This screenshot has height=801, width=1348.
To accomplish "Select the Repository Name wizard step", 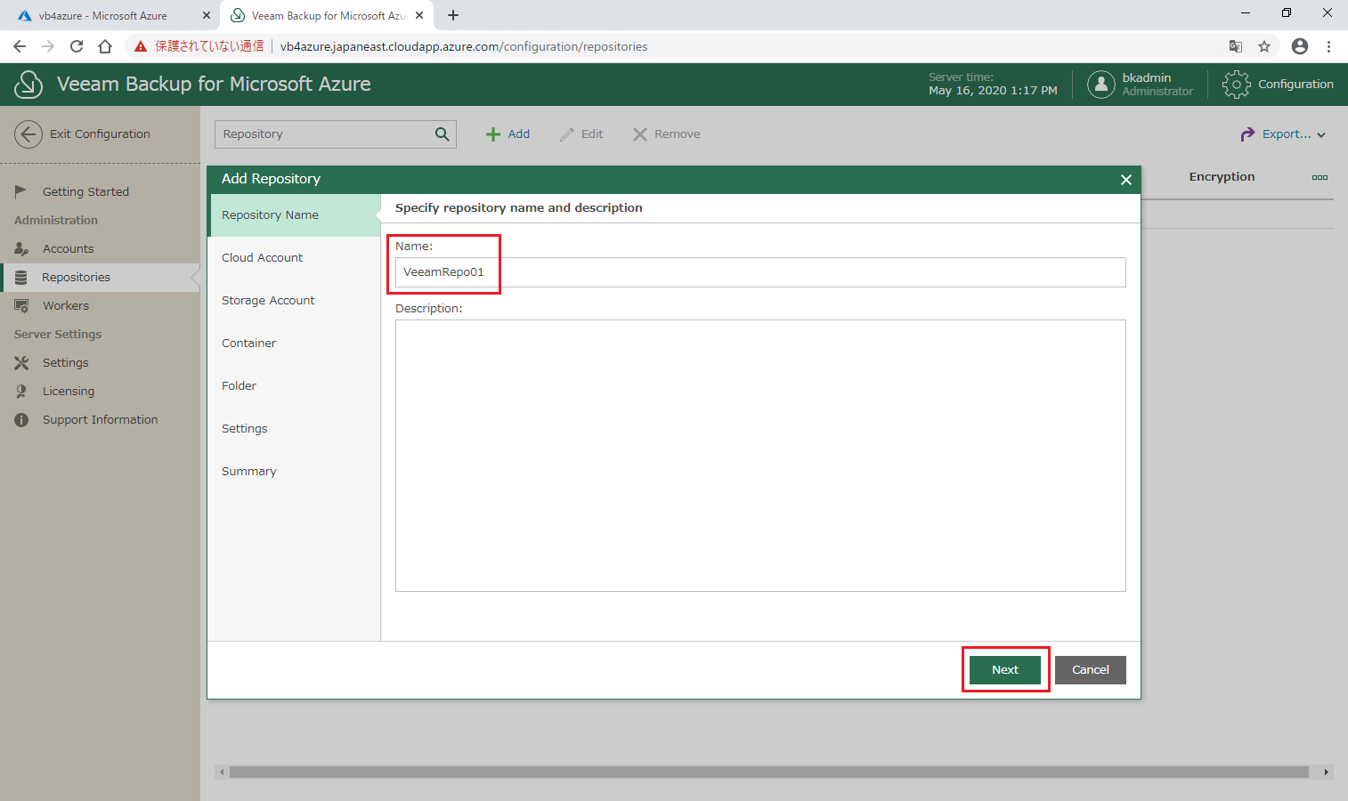I will click(x=294, y=215).
